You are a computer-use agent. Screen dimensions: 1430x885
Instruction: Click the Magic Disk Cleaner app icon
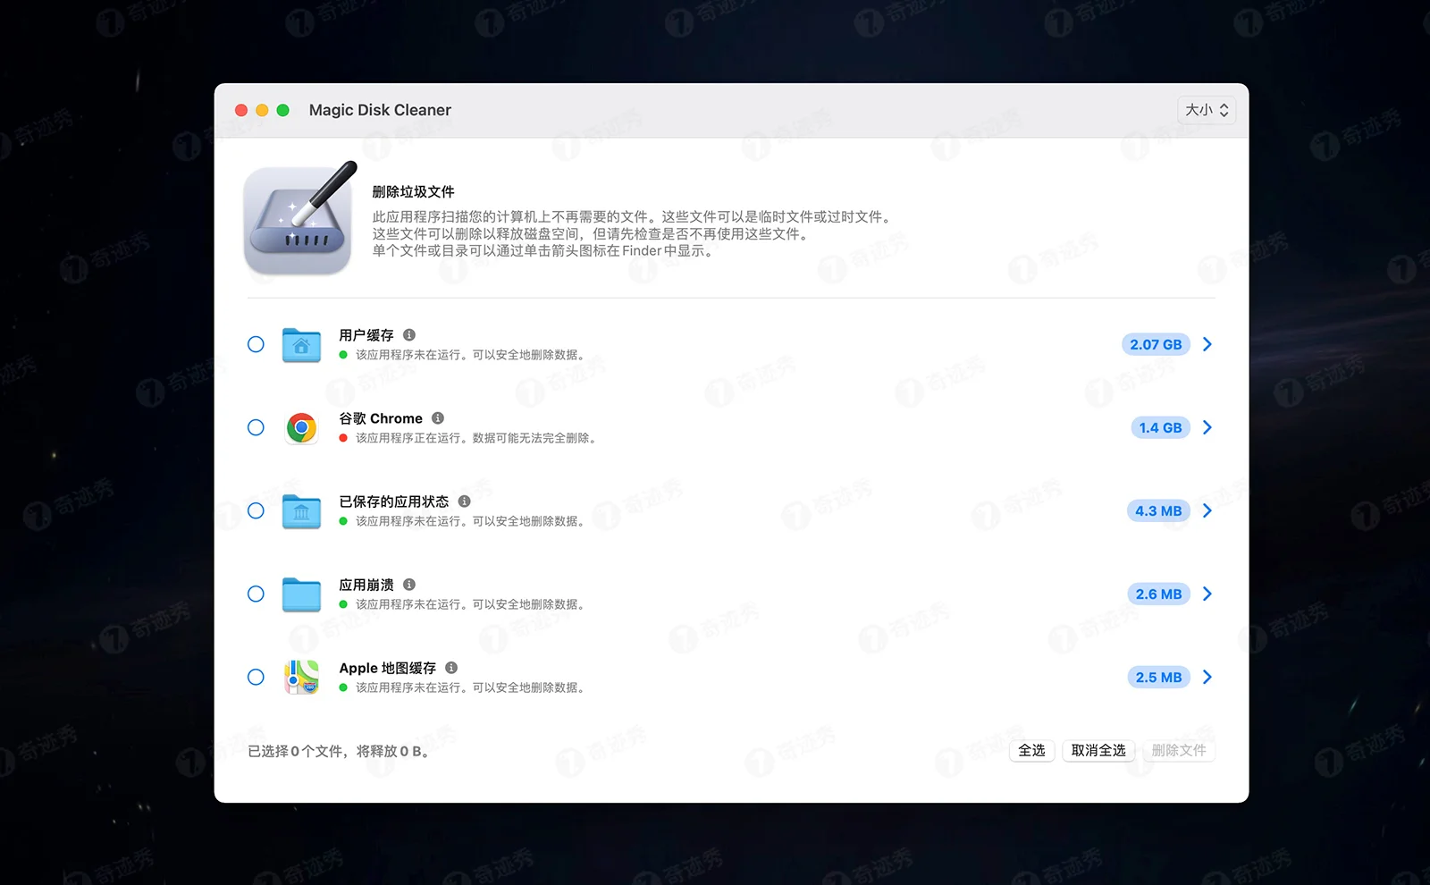(299, 221)
